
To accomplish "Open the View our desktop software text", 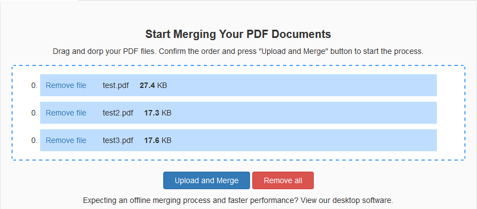I will coord(347,200).
